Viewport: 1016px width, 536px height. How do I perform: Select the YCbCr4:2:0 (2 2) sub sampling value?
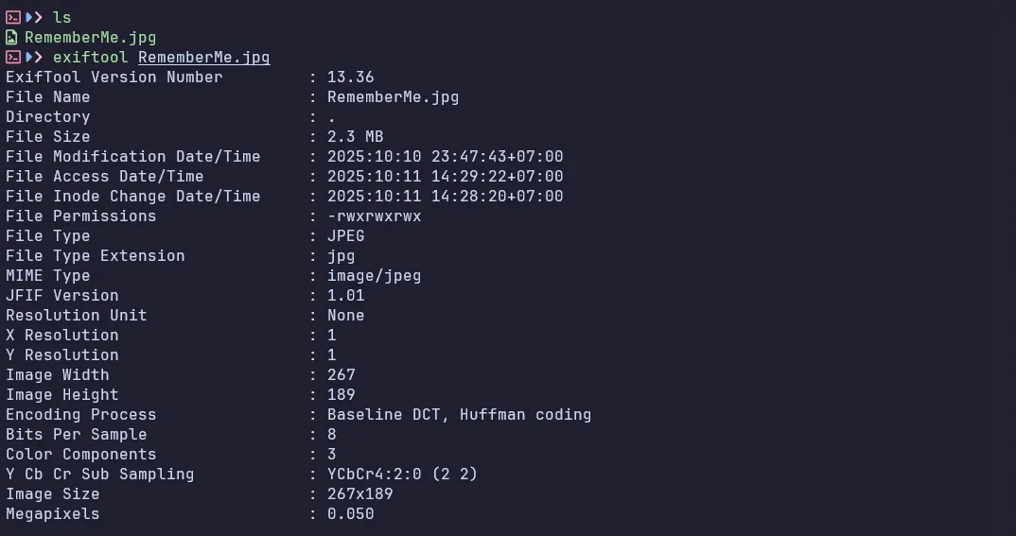(402, 475)
